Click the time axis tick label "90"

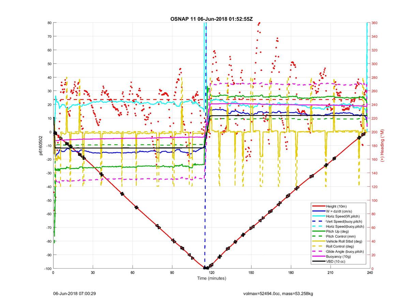point(172,273)
